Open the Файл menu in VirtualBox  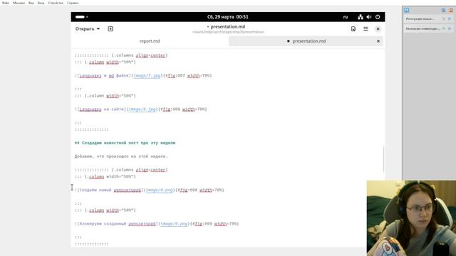[6, 3]
